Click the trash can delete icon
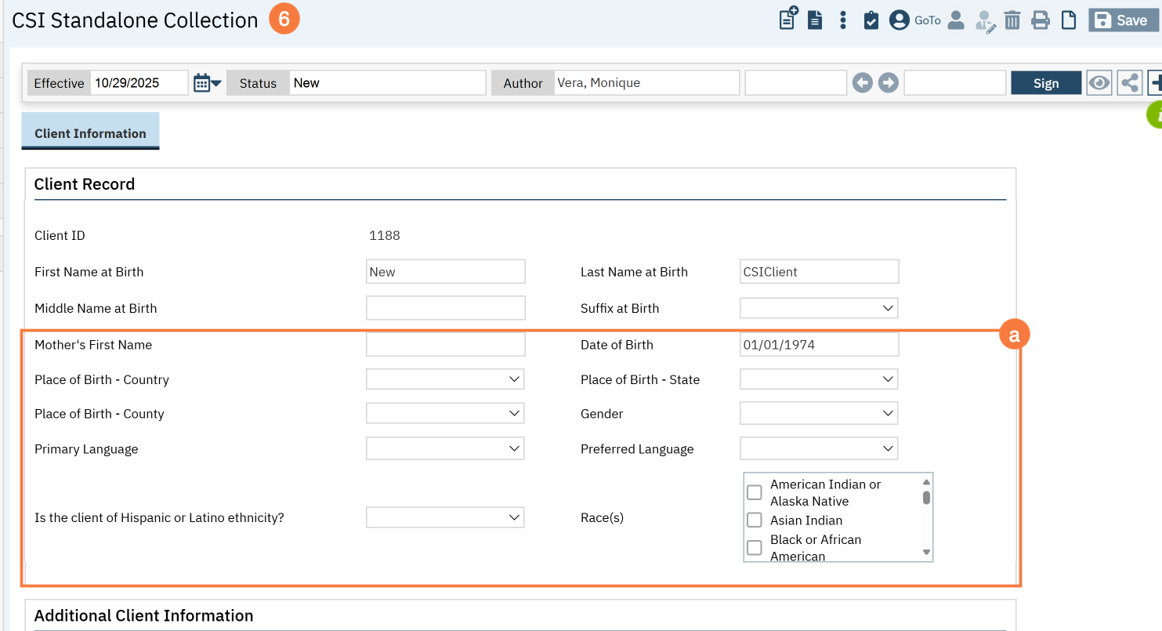 coord(1012,20)
